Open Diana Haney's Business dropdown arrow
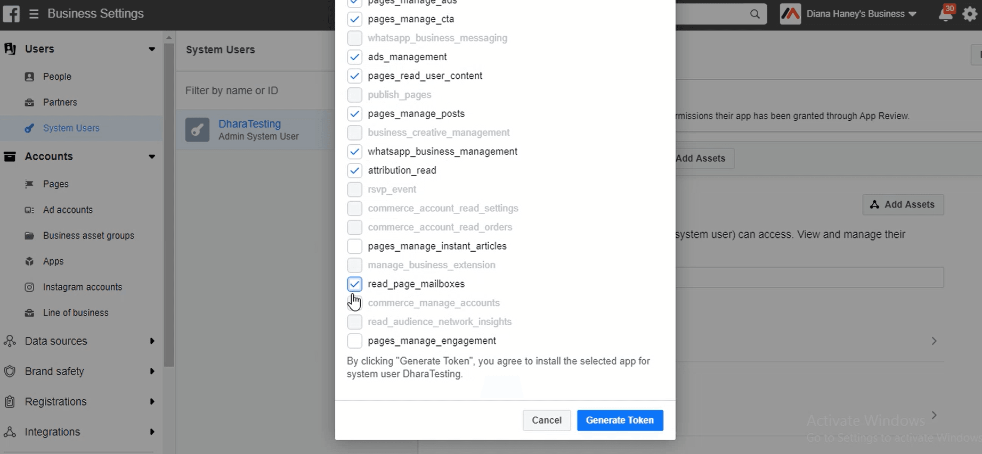 point(912,14)
